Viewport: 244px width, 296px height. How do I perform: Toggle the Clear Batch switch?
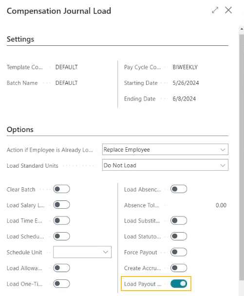61,189
